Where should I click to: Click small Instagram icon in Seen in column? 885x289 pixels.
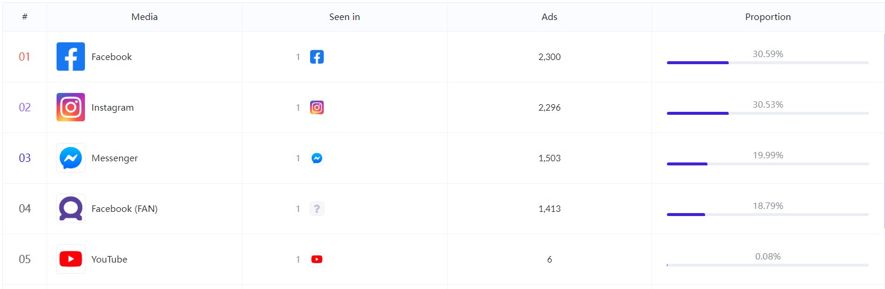tap(317, 108)
